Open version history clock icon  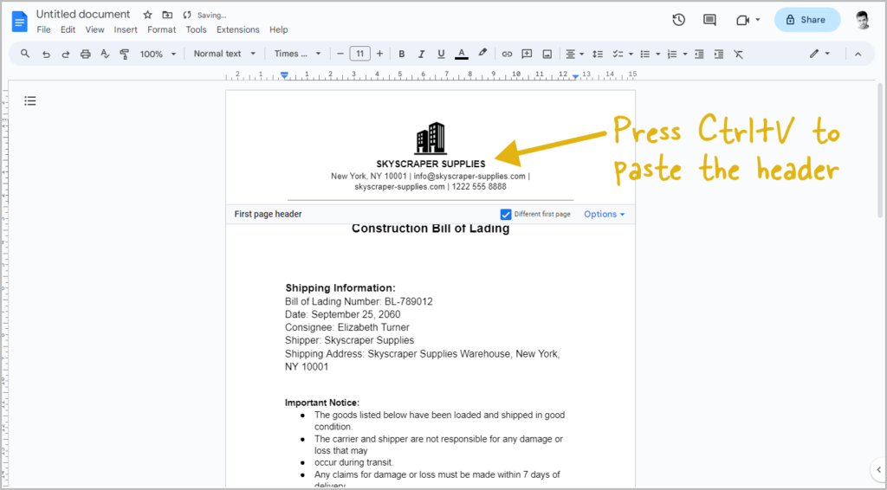(679, 20)
